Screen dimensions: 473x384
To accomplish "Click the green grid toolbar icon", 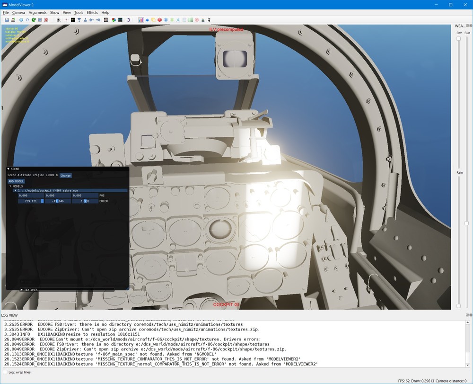I will (191, 20).
